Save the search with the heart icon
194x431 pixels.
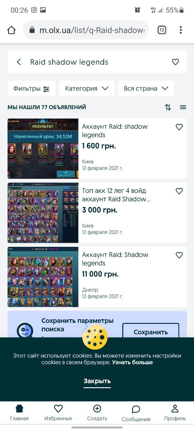(x=175, y=62)
